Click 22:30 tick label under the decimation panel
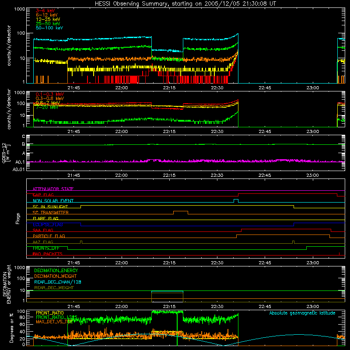 pos(217,307)
